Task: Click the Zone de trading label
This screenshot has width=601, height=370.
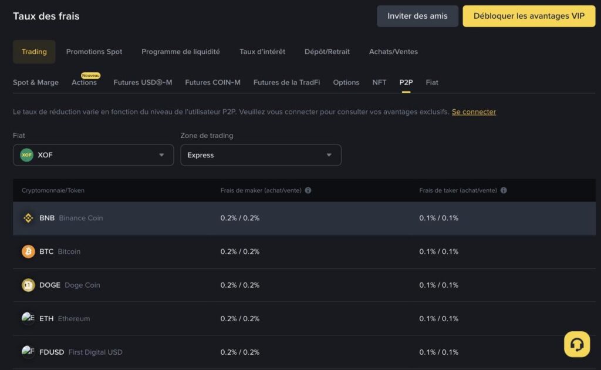Action: pos(207,135)
